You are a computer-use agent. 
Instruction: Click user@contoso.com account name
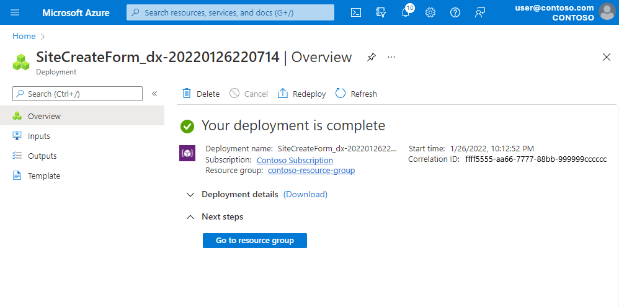tap(554, 7)
